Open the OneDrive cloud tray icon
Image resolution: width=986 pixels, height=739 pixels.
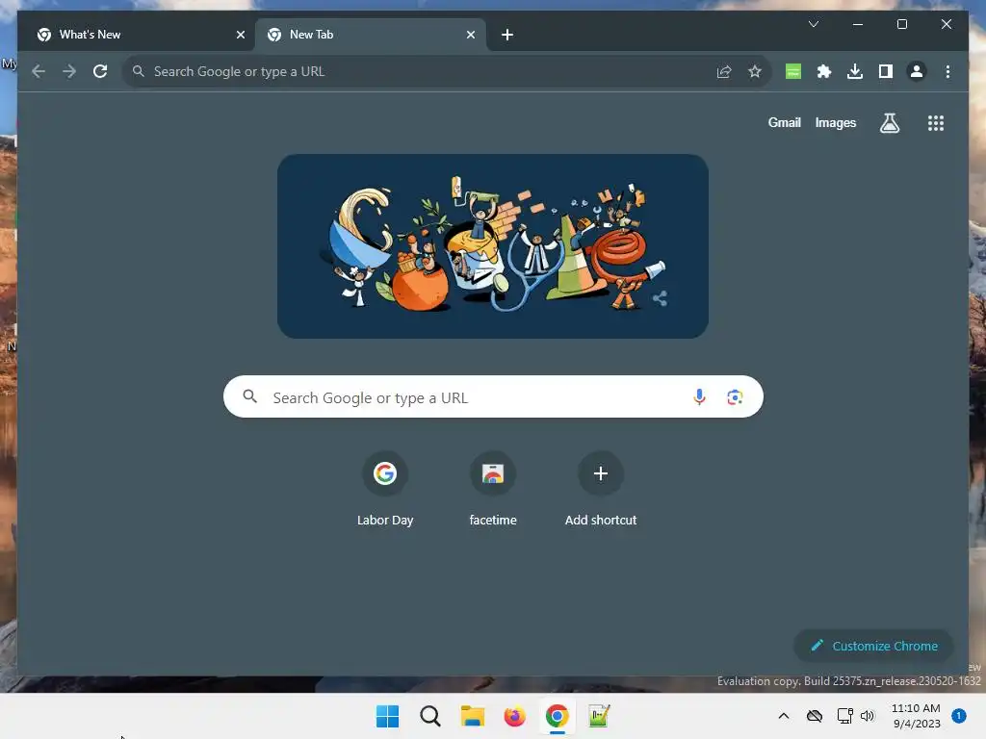tap(815, 716)
